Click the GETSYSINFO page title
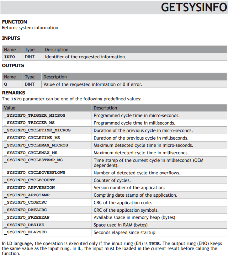Viewport: 228px width, 255px height. (194, 8)
